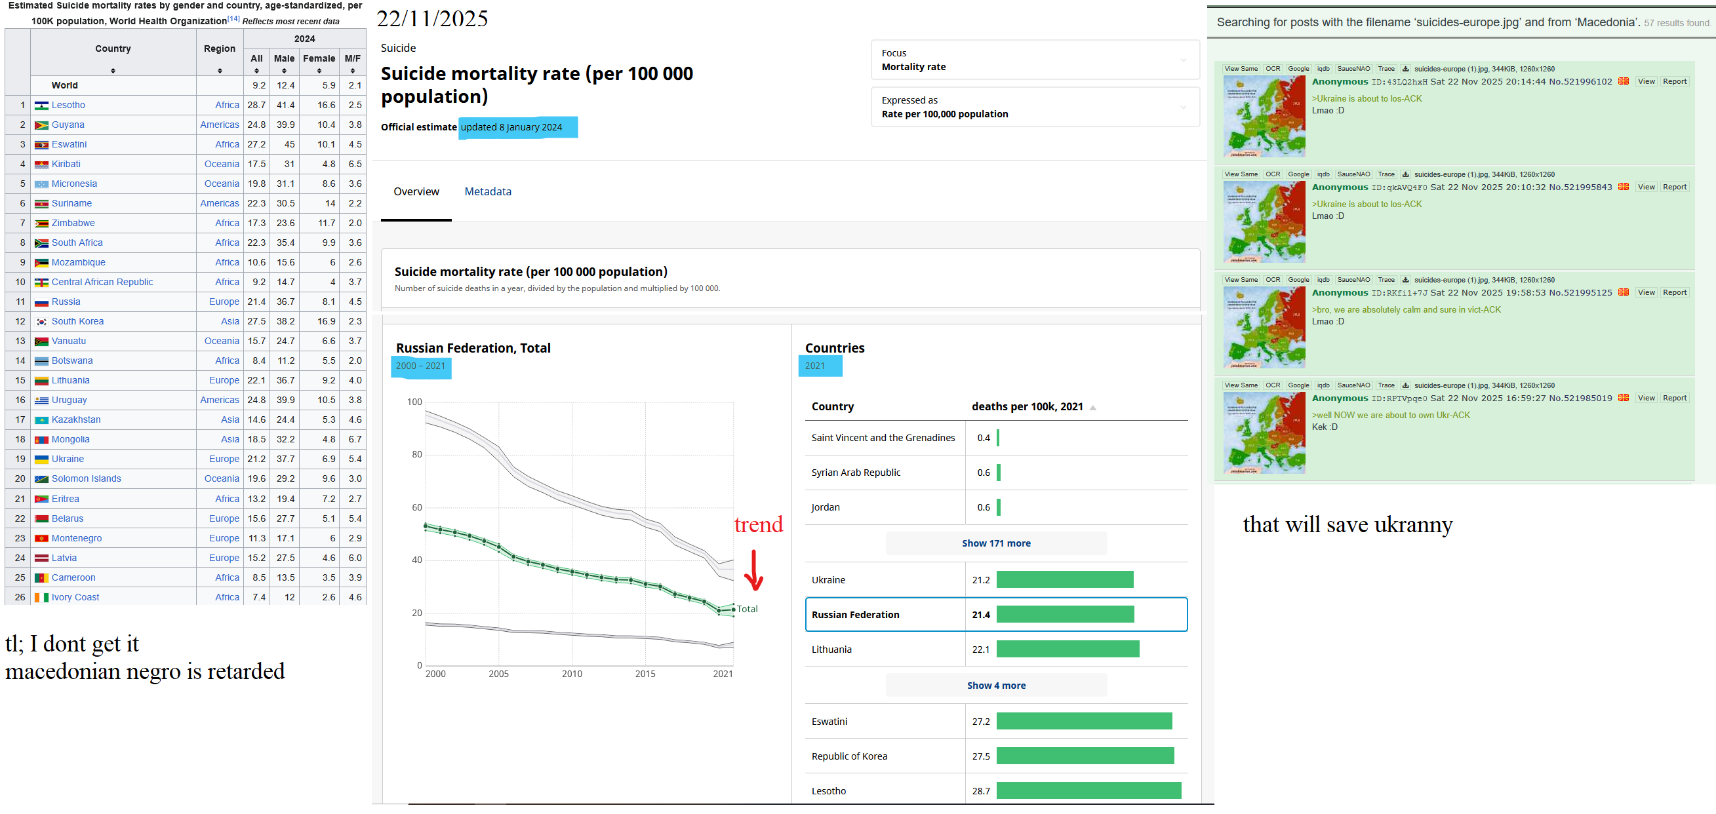Click the download icon in the first post
Screen dimensions: 1716x814
pos(1405,69)
